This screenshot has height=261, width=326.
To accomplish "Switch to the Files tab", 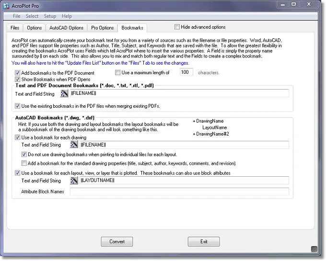I will [15, 28].
